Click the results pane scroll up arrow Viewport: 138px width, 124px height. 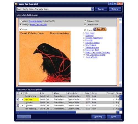pos(120,19)
